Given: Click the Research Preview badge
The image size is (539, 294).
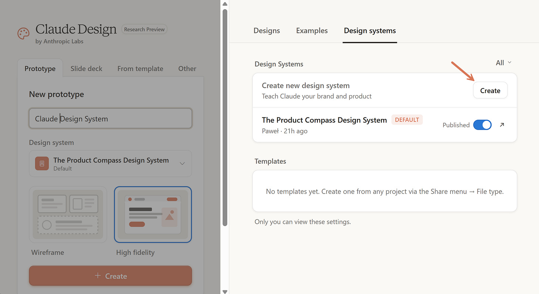Looking at the screenshot, I should coord(144,30).
